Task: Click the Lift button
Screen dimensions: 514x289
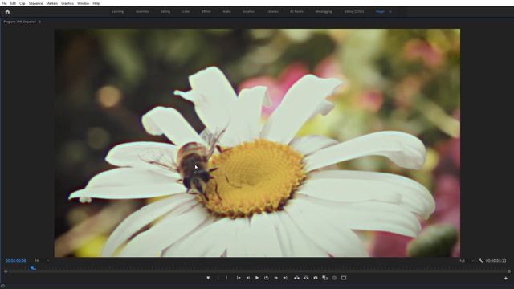Action: [296, 278]
